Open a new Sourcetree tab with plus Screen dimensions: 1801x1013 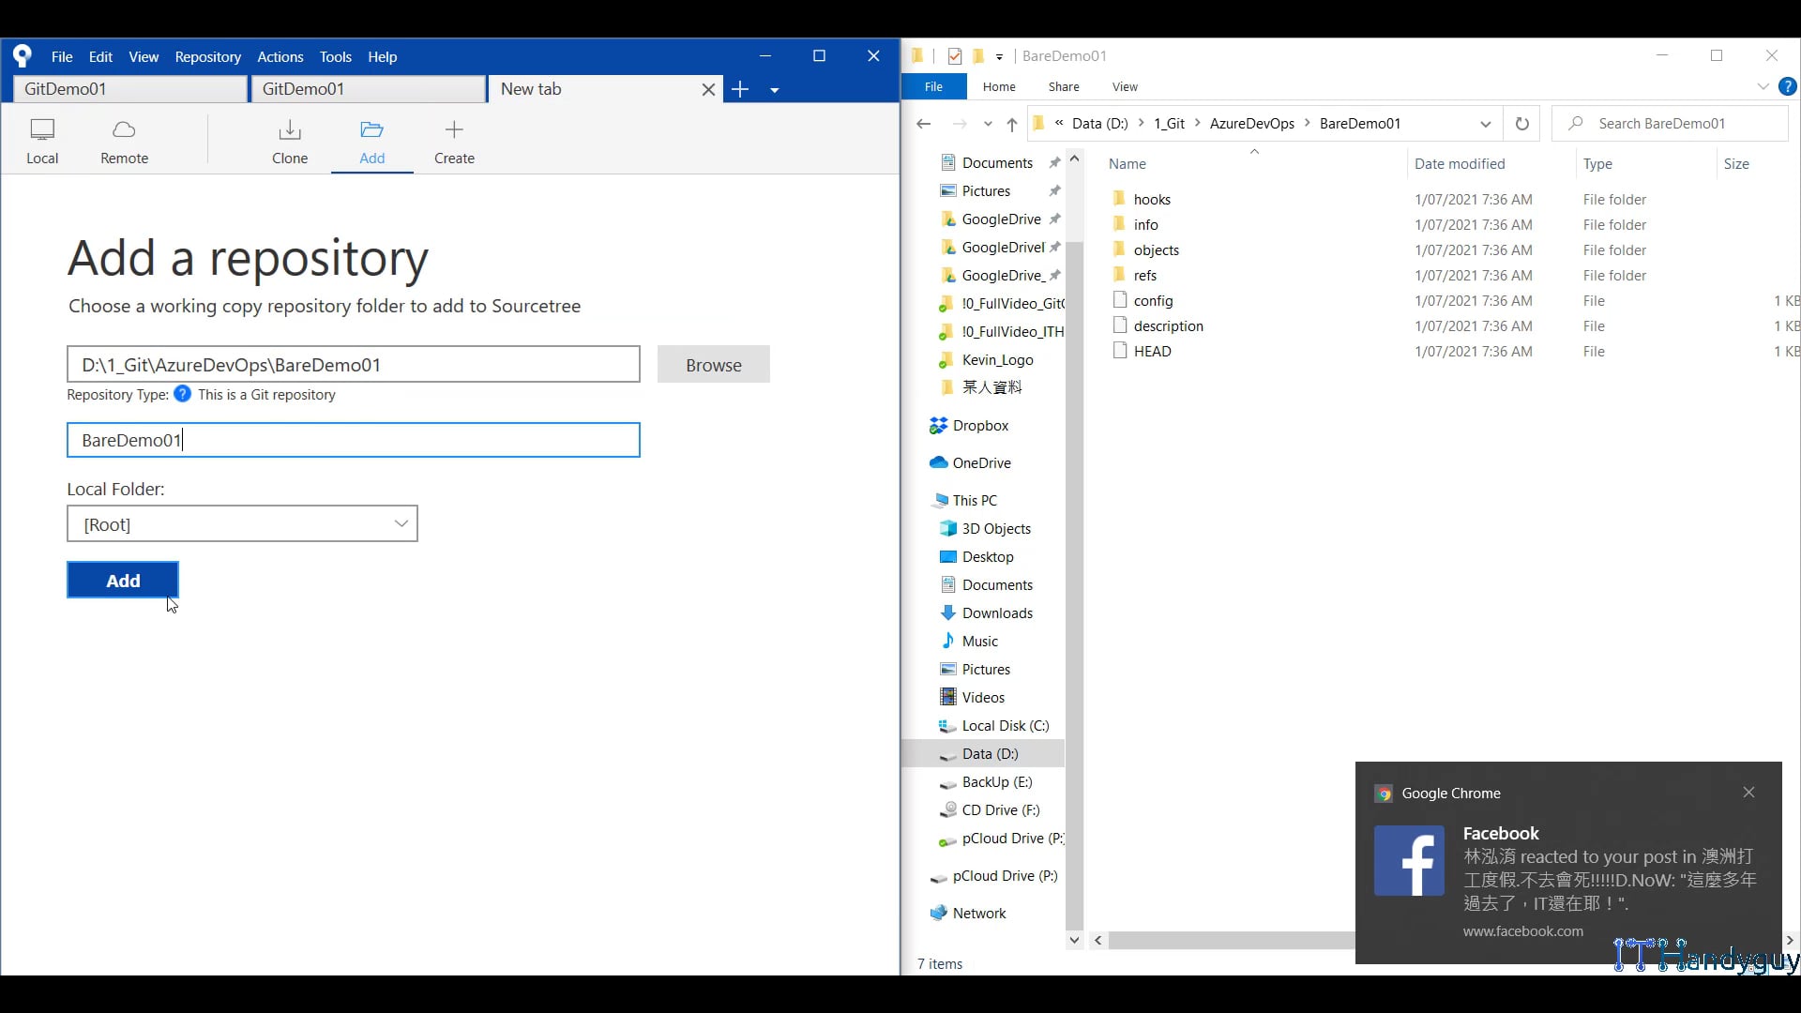740,89
